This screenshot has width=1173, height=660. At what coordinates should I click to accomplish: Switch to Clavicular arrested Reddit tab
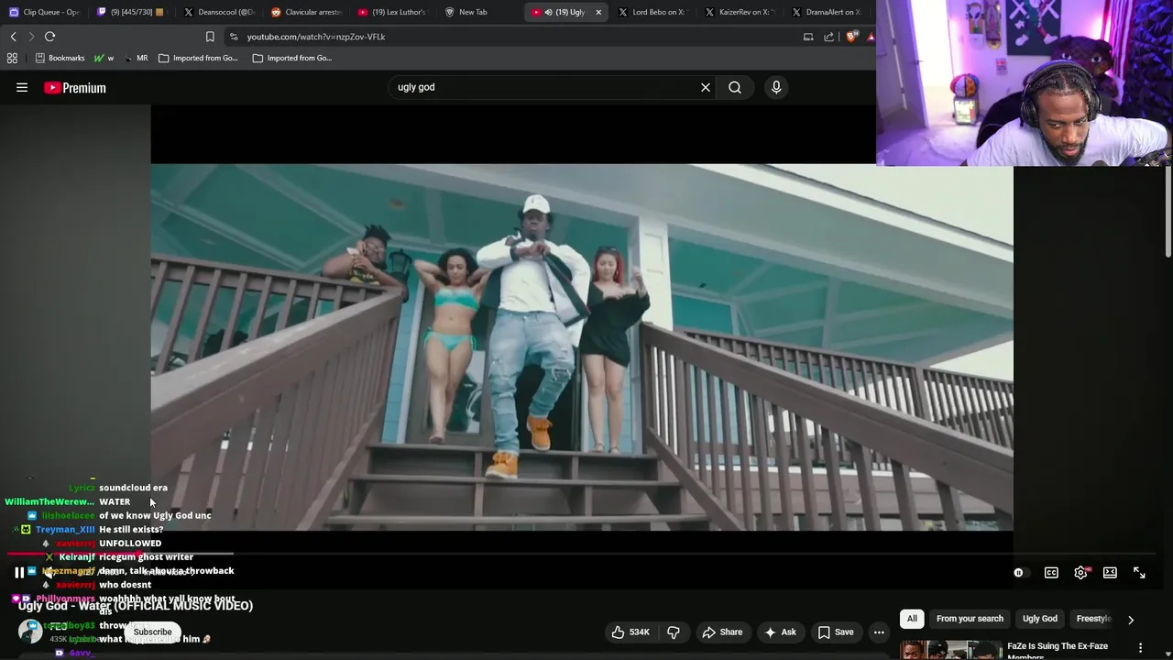click(x=305, y=12)
